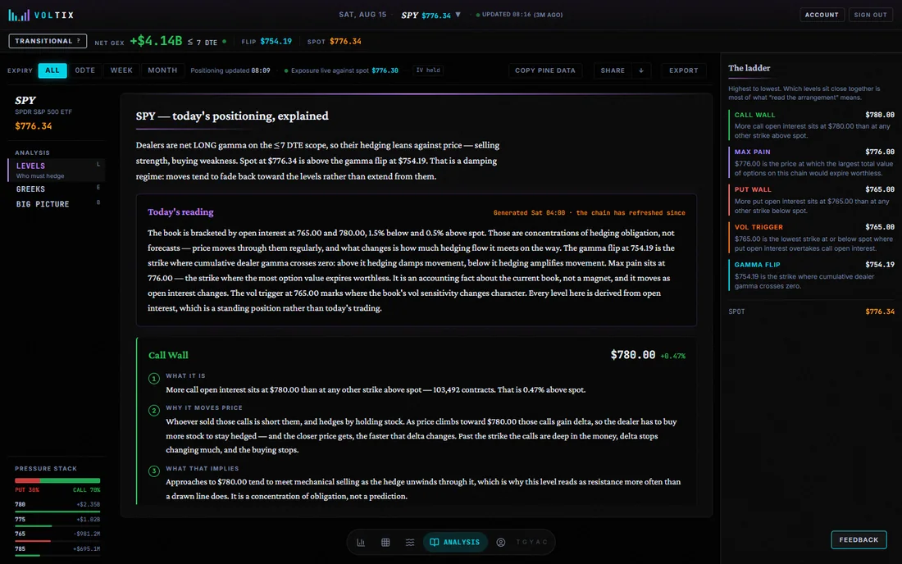Click the 785 strike pressure row

click(57, 550)
